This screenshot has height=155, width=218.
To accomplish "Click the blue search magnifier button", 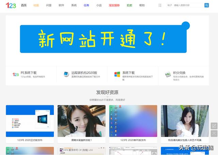I will click(x=206, y=5).
